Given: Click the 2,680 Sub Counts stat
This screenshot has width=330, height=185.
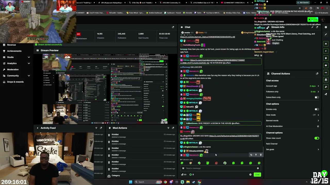Looking at the screenshot, I should click(x=143, y=36).
